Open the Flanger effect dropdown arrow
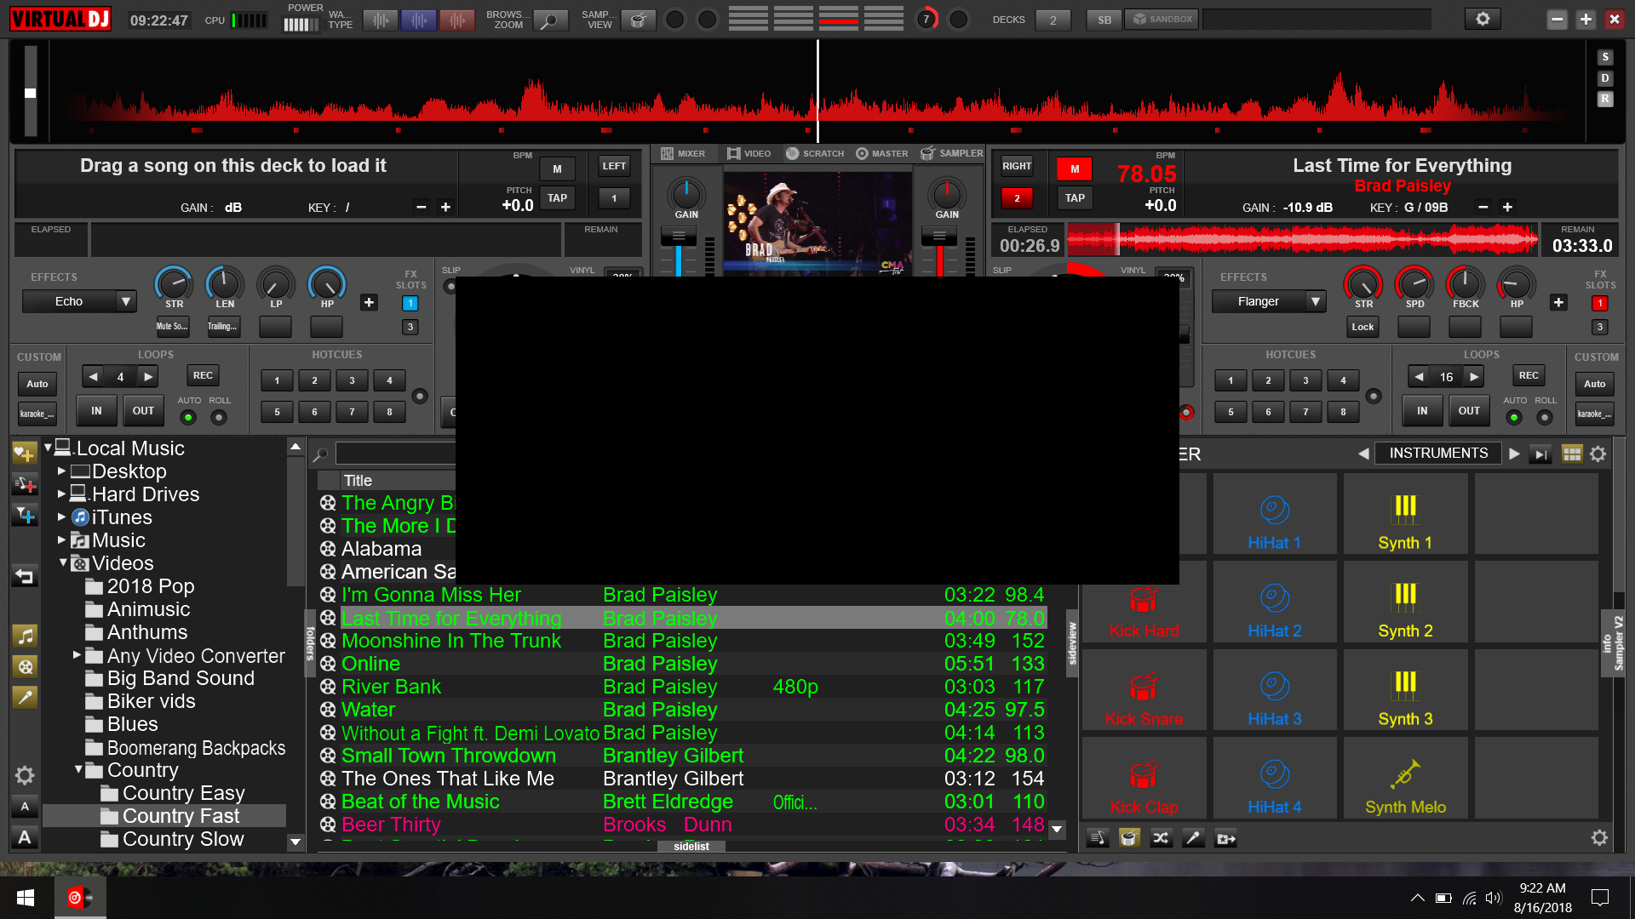 coord(1316,301)
